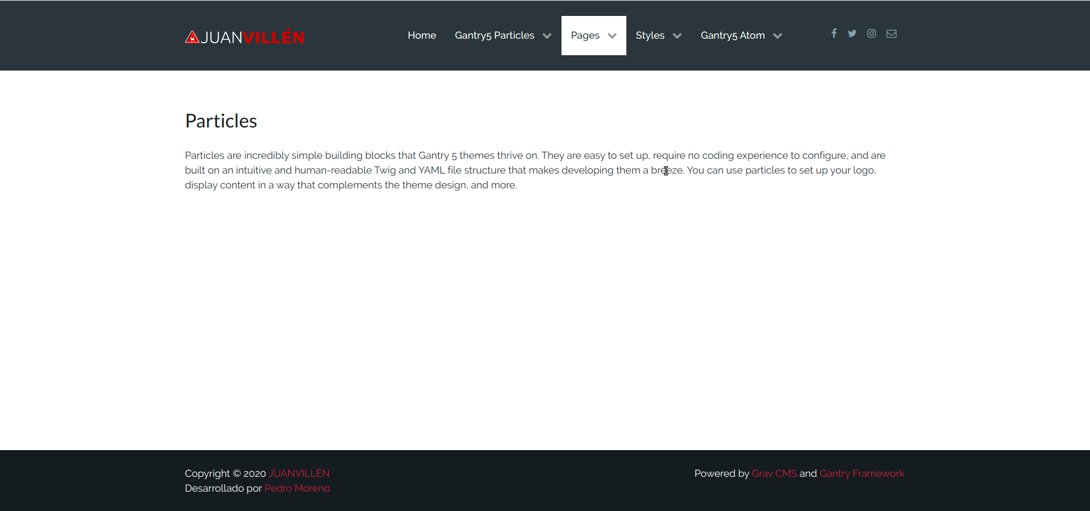
Task: Open the Instagram social icon
Action: pos(872,34)
